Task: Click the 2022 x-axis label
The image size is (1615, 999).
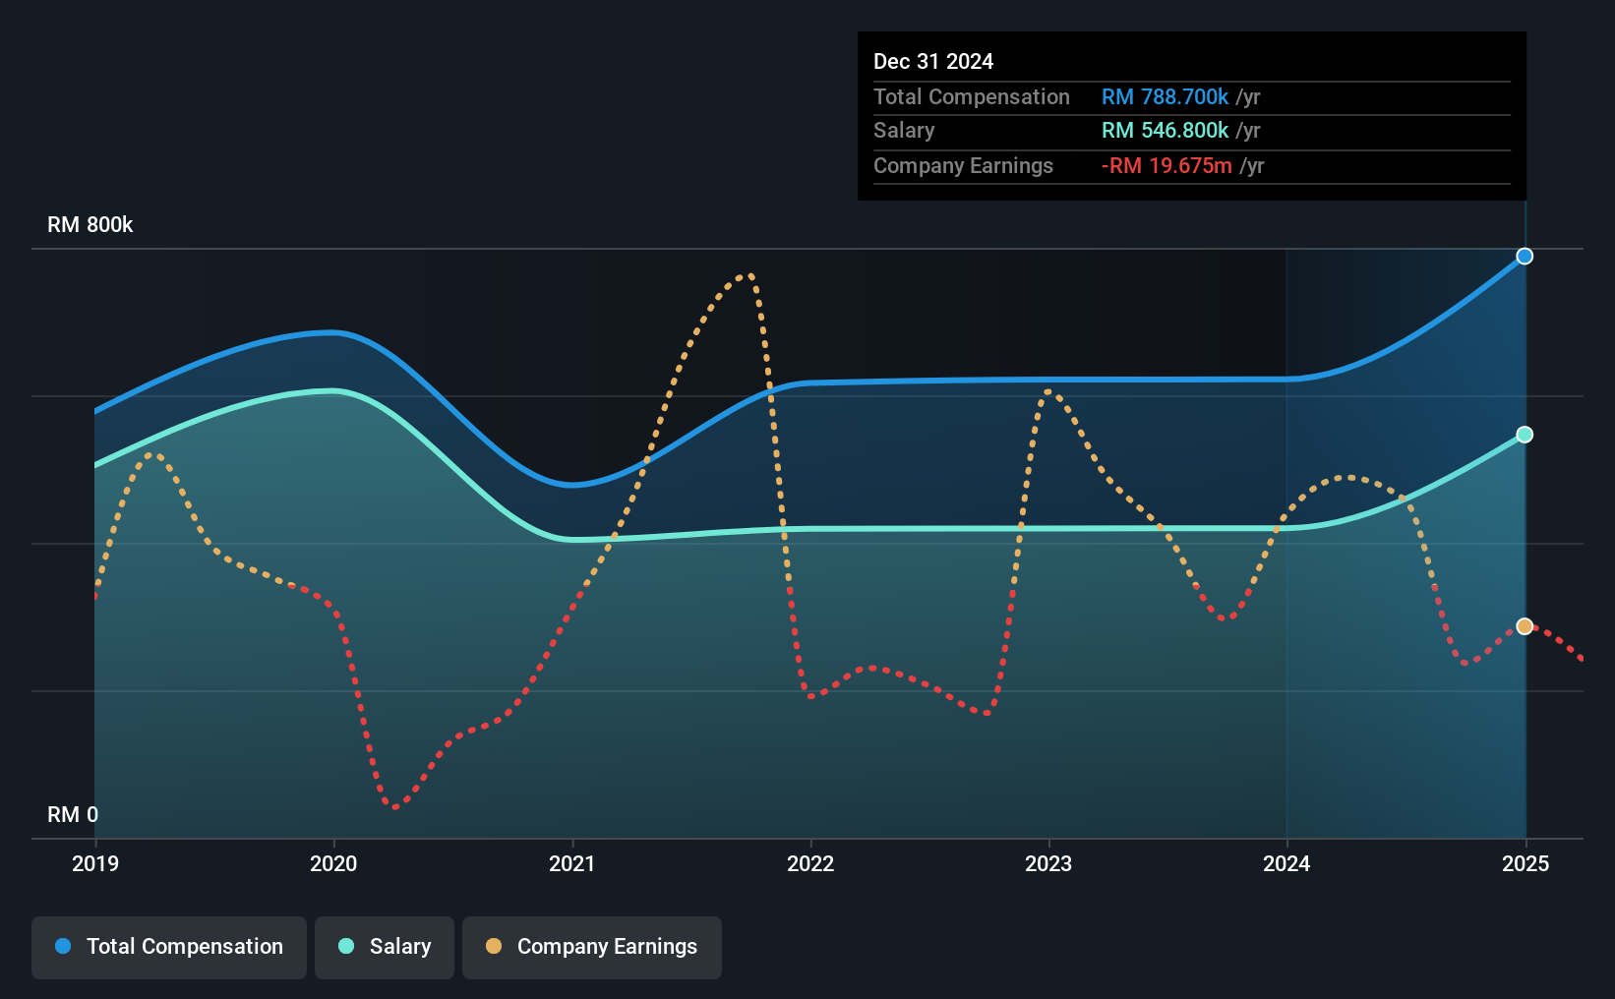Action: click(x=810, y=863)
